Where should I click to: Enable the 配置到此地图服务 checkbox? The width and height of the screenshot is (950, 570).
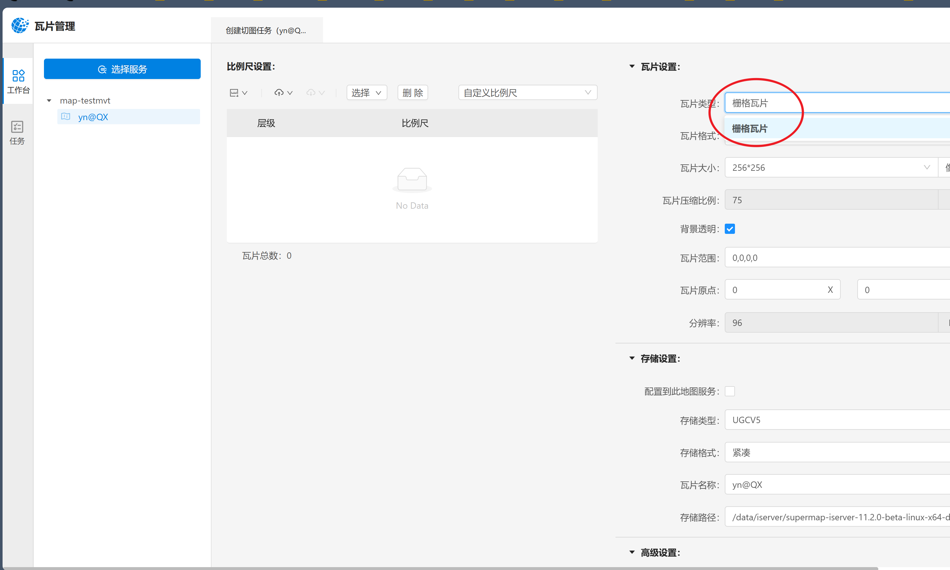click(730, 391)
